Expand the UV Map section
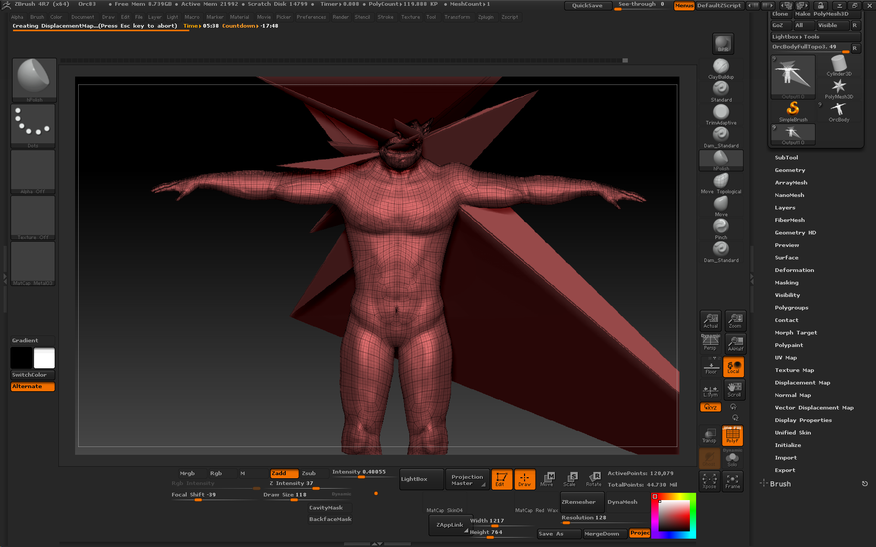The width and height of the screenshot is (876, 547). point(786,358)
